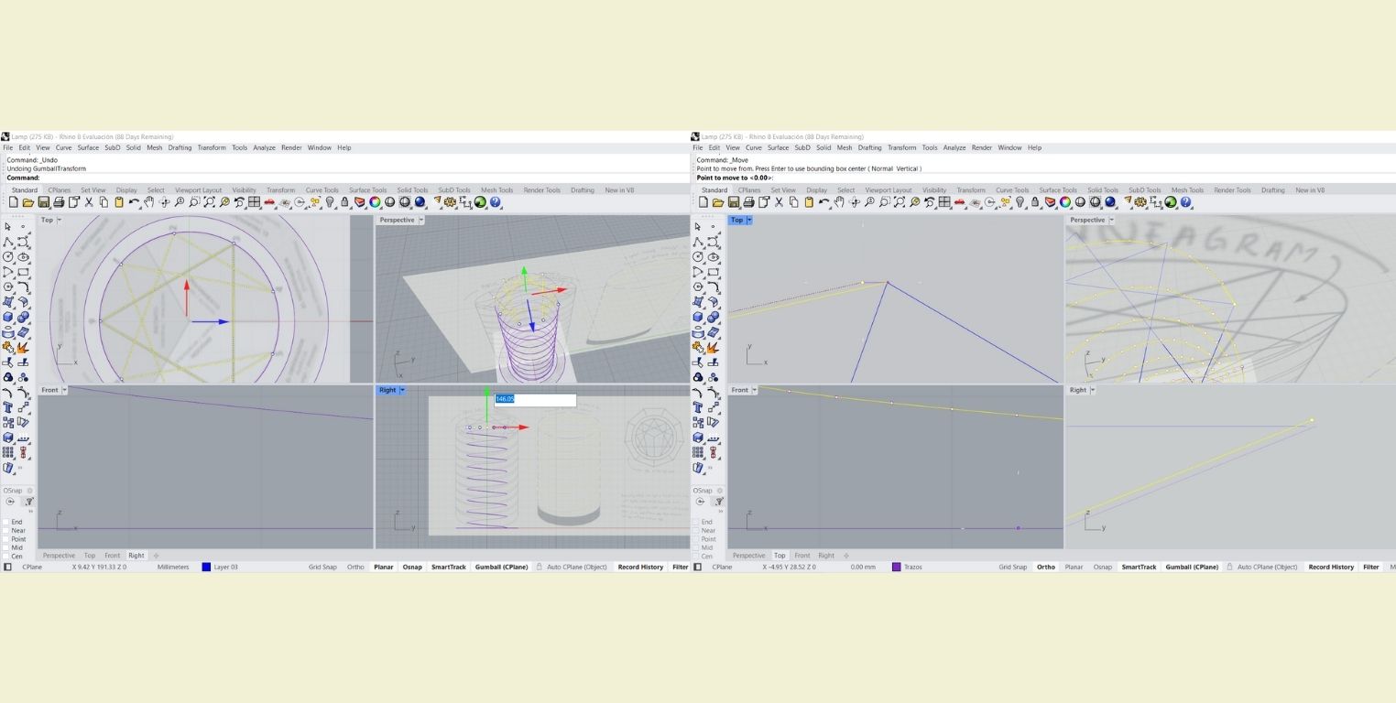Click Help question mark icon in right window
The height and width of the screenshot is (703, 1396).
[1185, 202]
